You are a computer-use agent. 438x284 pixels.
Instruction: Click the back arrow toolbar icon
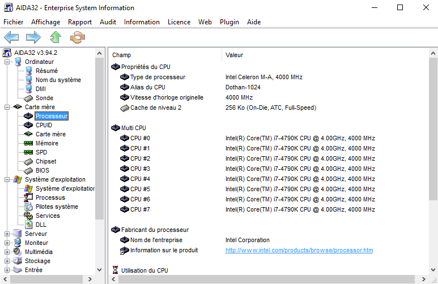(x=12, y=38)
